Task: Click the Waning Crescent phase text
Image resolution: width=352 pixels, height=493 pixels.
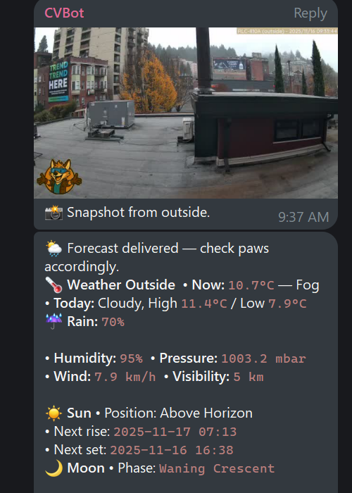Action: (x=217, y=468)
